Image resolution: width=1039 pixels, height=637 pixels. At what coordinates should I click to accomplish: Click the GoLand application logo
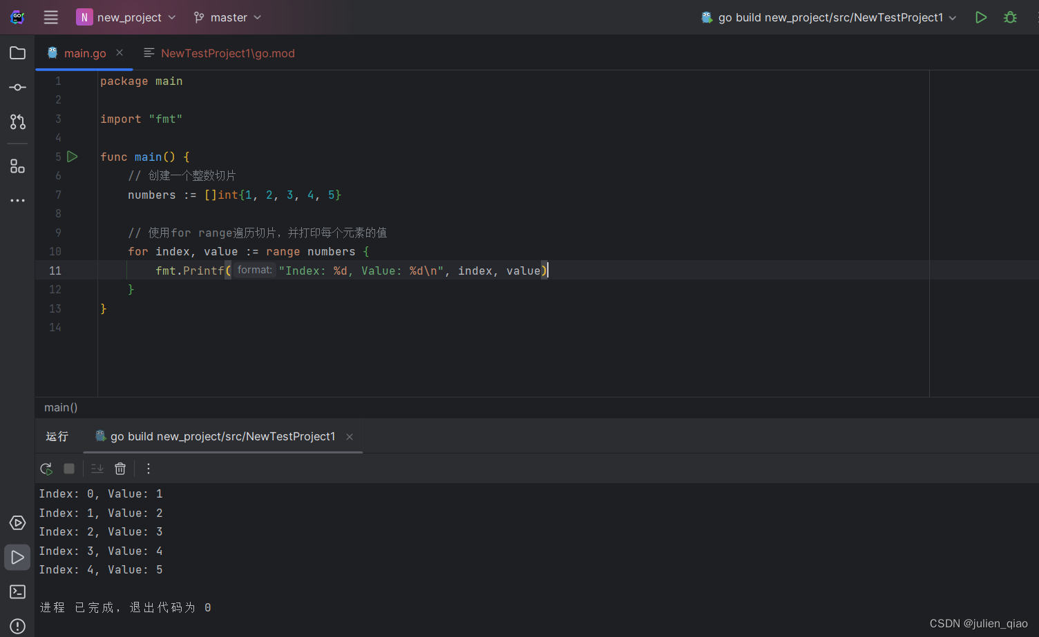(x=18, y=17)
